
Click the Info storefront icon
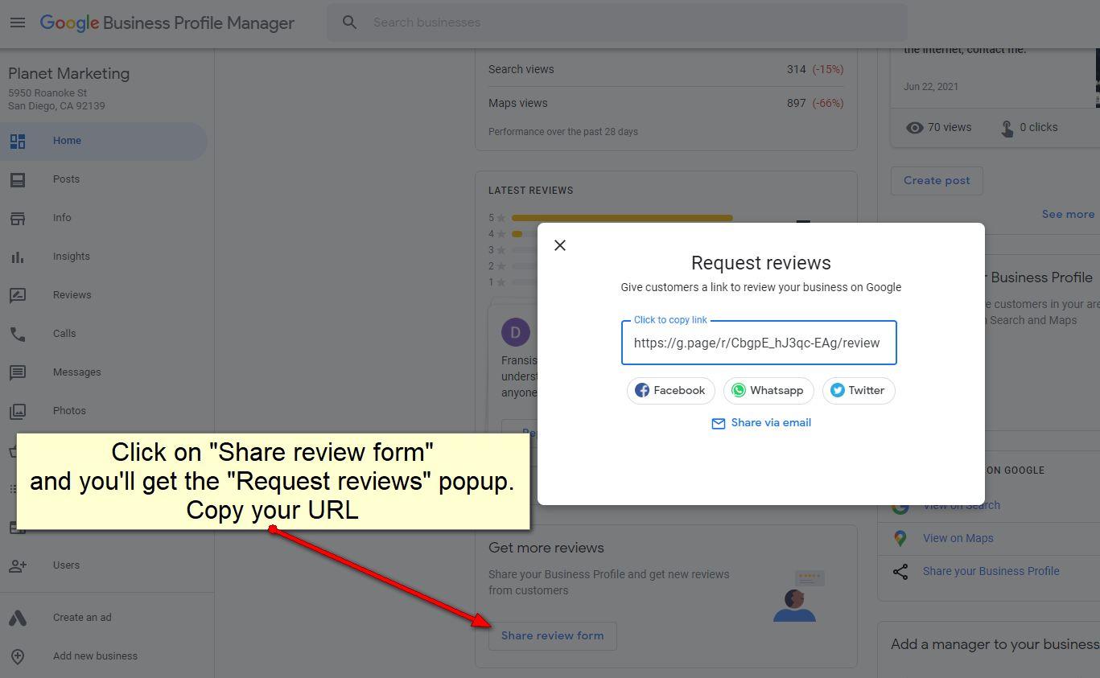(x=18, y=219)
